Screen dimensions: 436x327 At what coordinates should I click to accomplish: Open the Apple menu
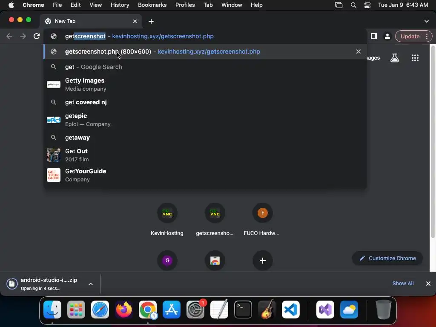point(11,5)
